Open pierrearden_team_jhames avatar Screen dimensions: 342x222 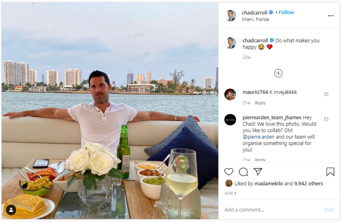(x=230, y=120)
